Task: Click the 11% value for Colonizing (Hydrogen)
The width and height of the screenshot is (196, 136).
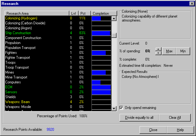Action: point(82,18)
